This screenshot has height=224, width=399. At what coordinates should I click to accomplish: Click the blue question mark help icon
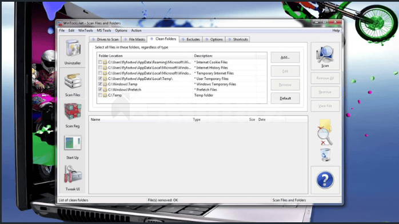click(325, 180)
